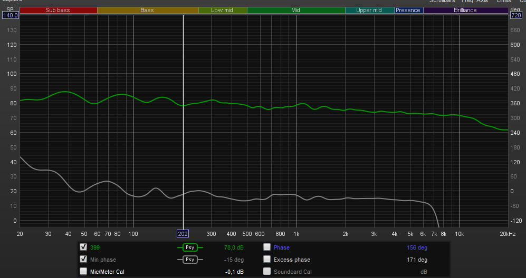Click the phase axis limit 720 field
526x278 pixels.
click(515, 16)
